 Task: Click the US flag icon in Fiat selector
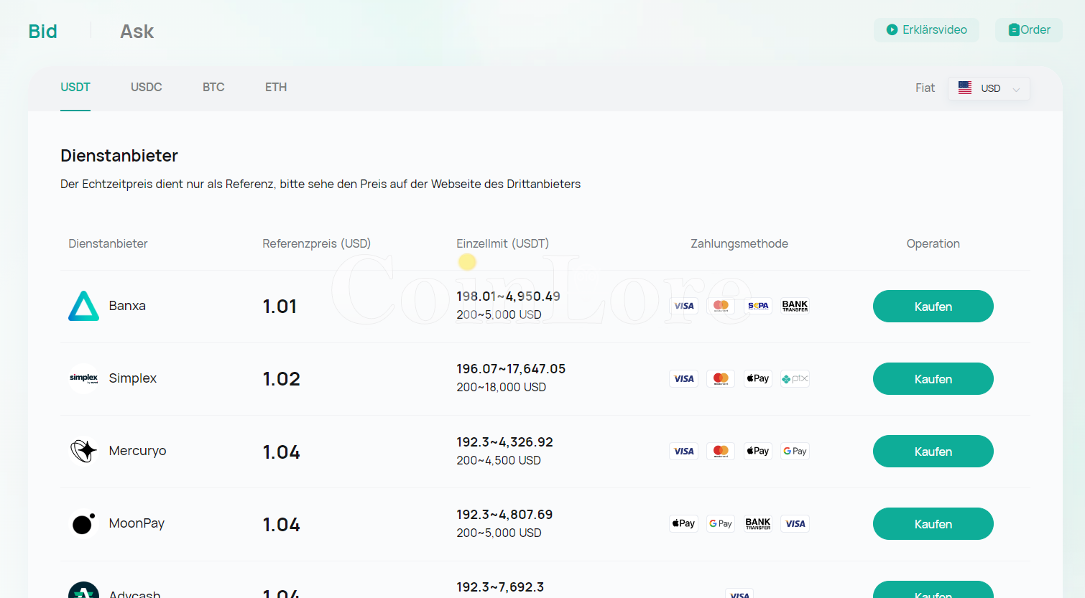tap(965, 88)
